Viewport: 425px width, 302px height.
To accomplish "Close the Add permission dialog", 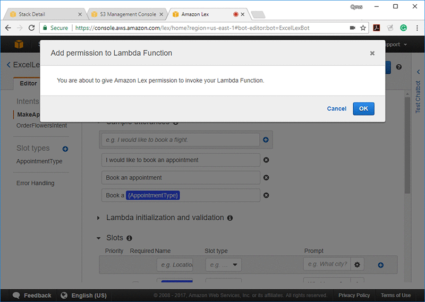I will point(372,53).
